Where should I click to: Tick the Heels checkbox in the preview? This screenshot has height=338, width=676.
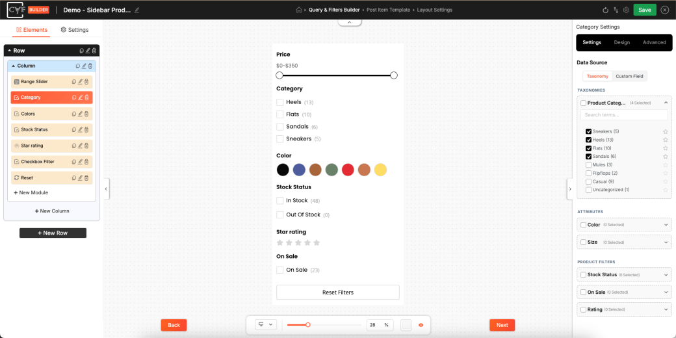[x=279, y=102]
